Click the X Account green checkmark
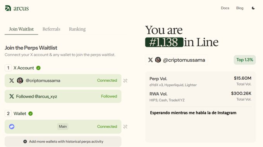Screen dimensions: 263x147 38,68
